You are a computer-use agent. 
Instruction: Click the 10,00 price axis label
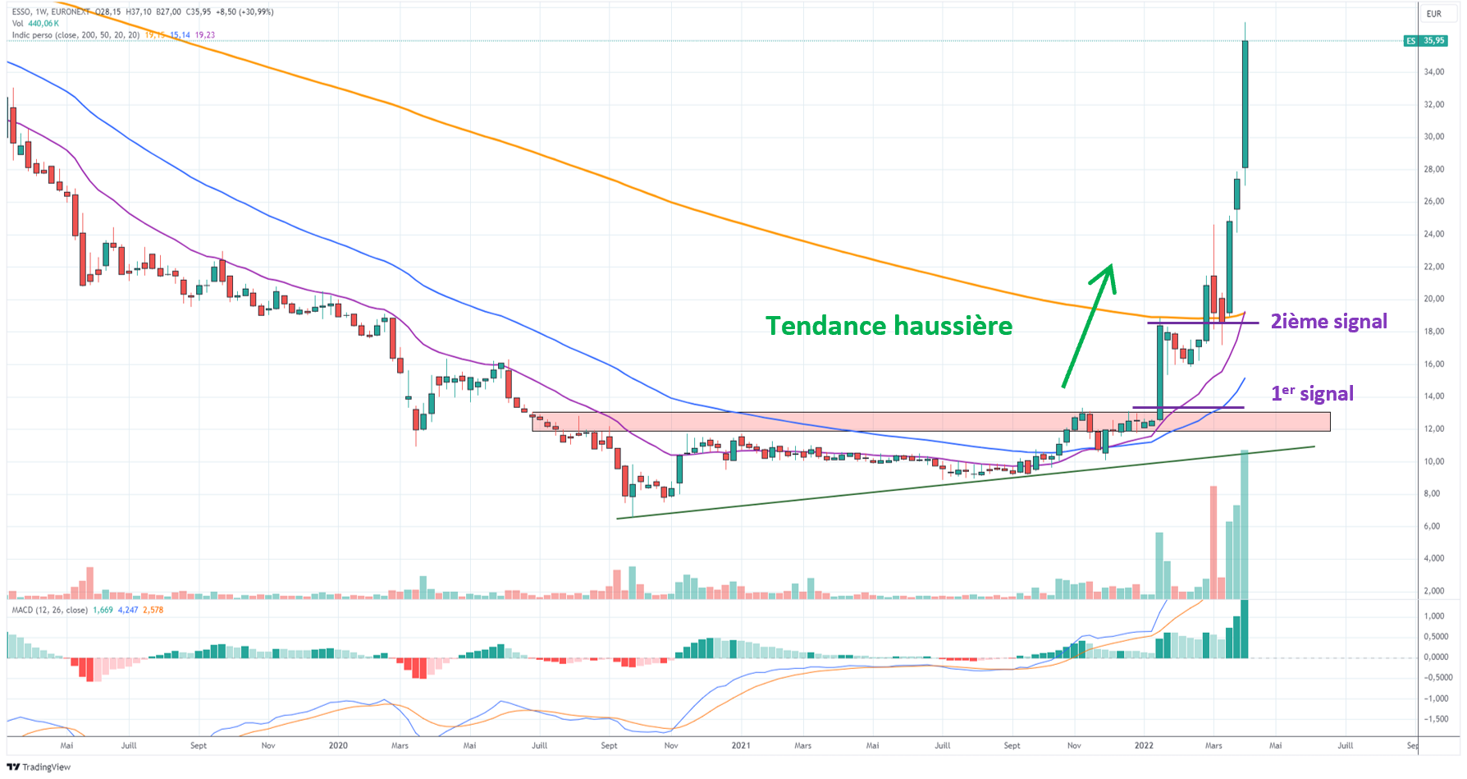click(1434, 461)
